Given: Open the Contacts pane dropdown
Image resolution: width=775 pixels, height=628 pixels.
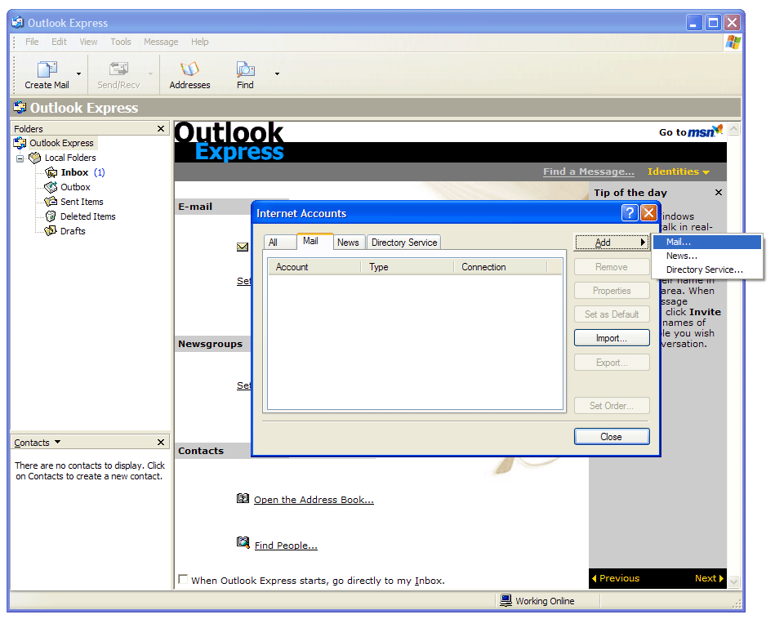Looking at the screenshot, I should click(x=58, y=442).
